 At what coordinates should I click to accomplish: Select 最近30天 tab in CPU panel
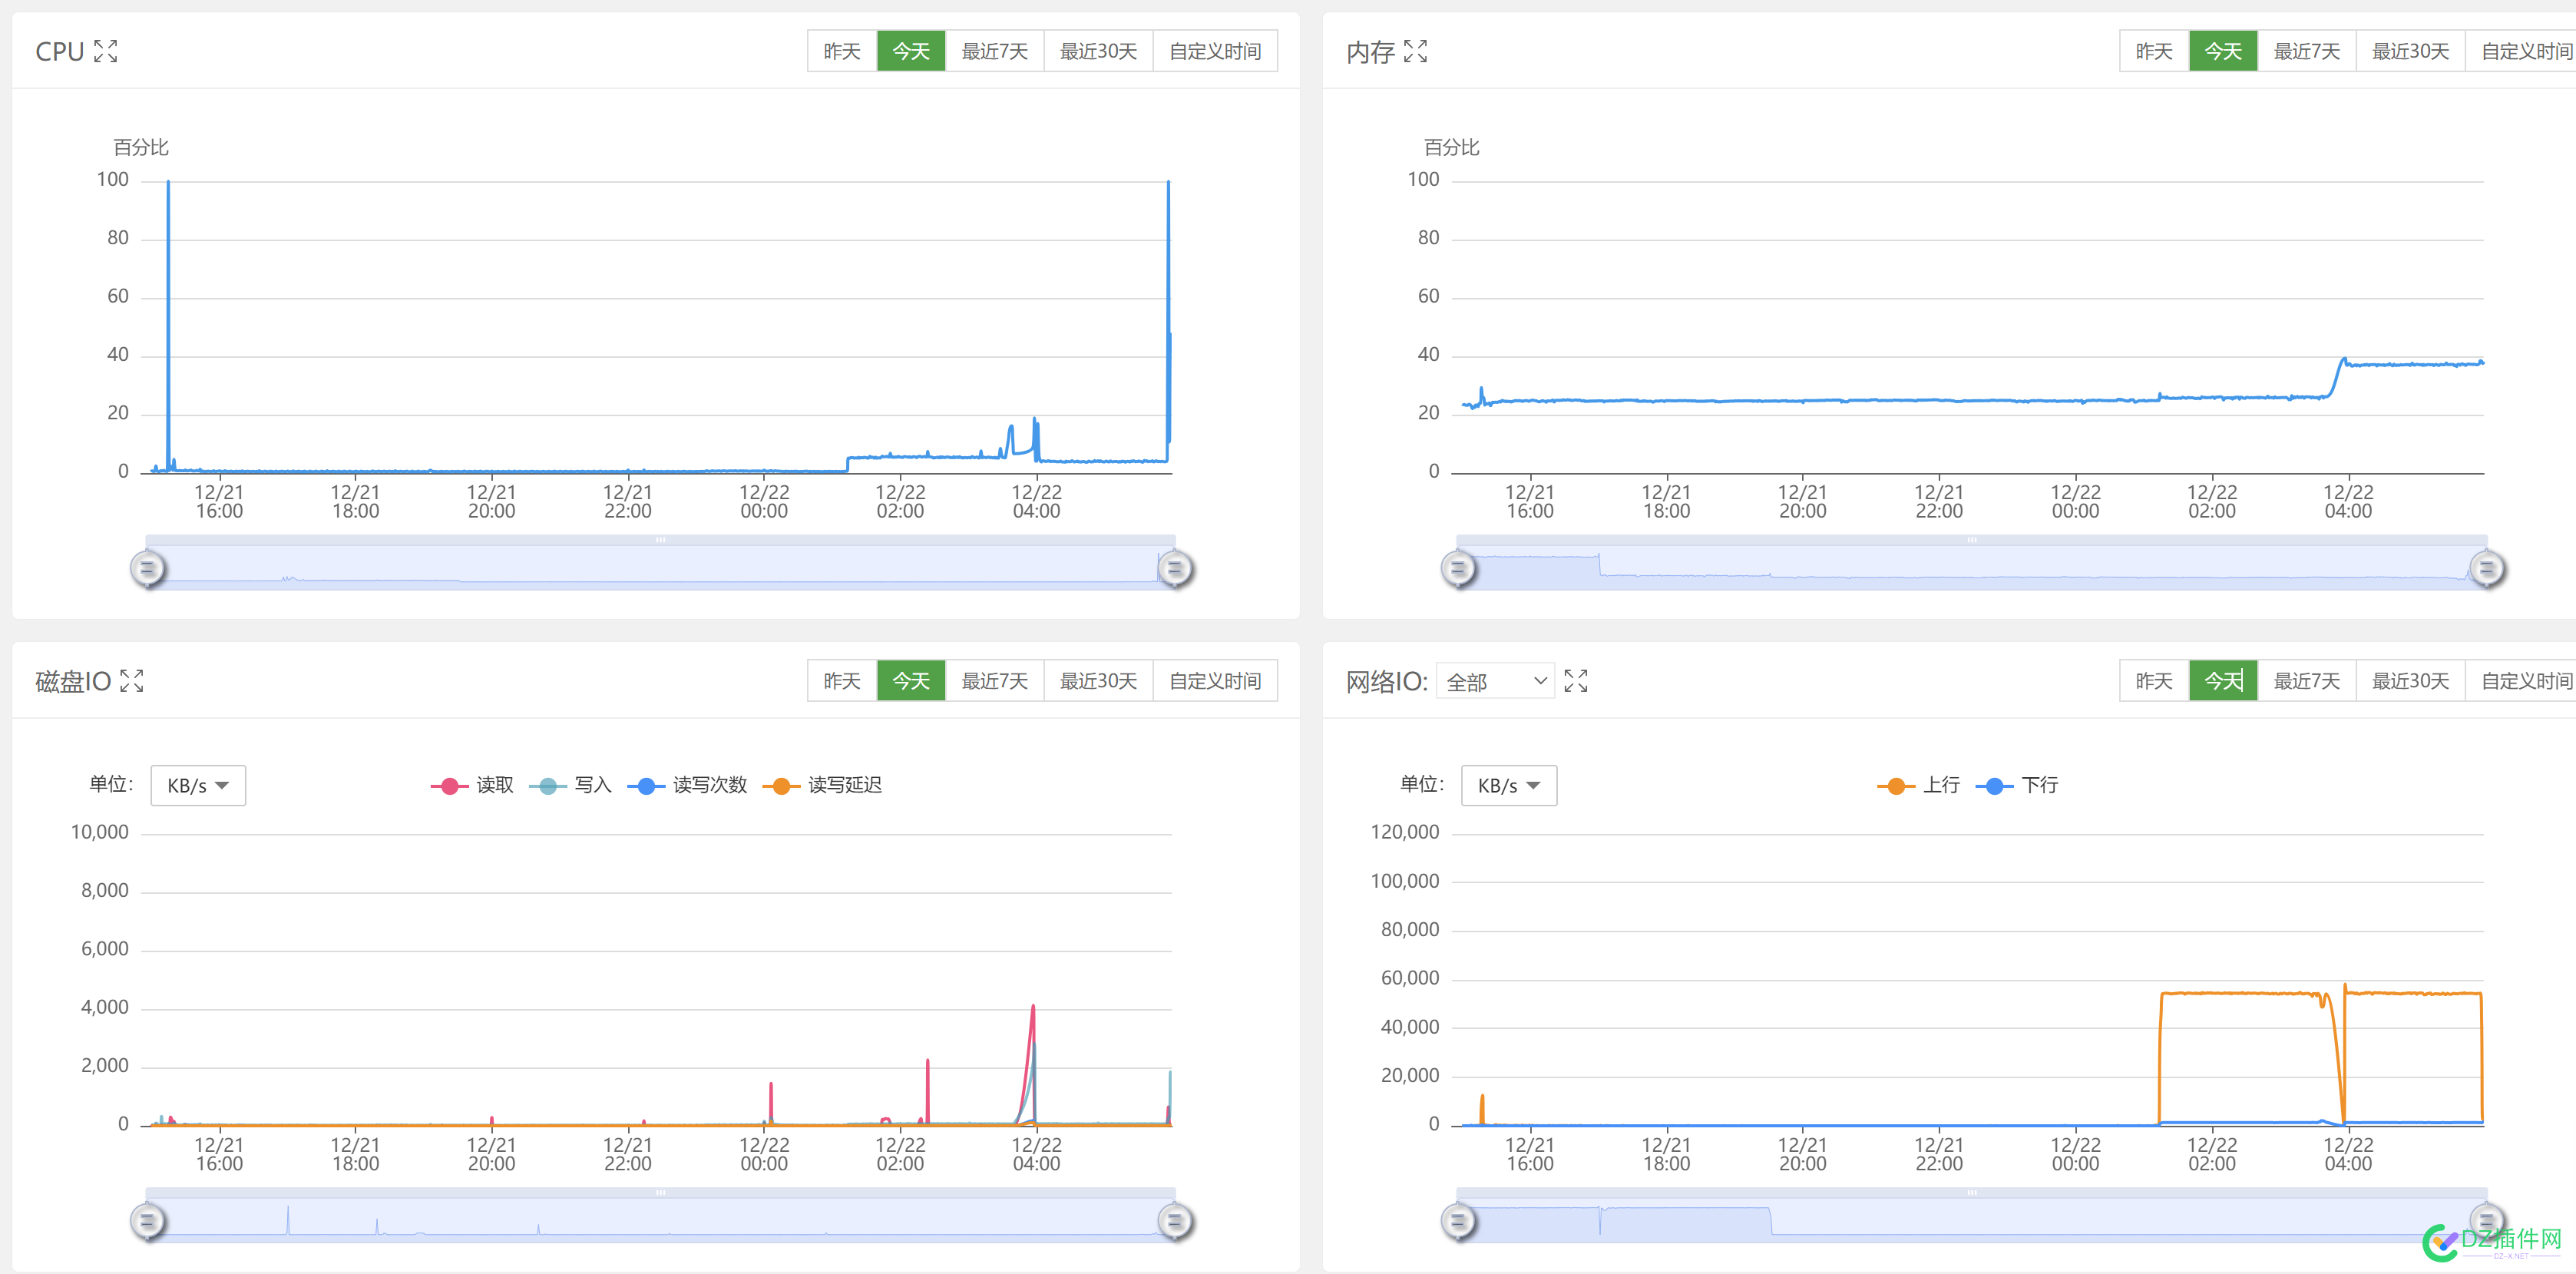(x=1098, y=51)
